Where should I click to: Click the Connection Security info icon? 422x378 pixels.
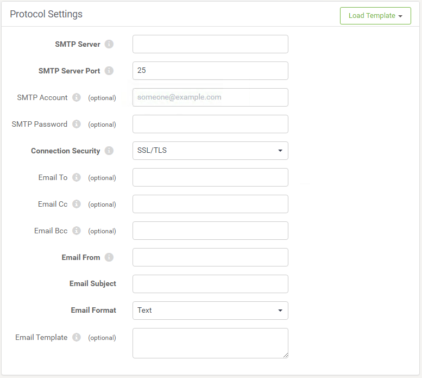109,151
